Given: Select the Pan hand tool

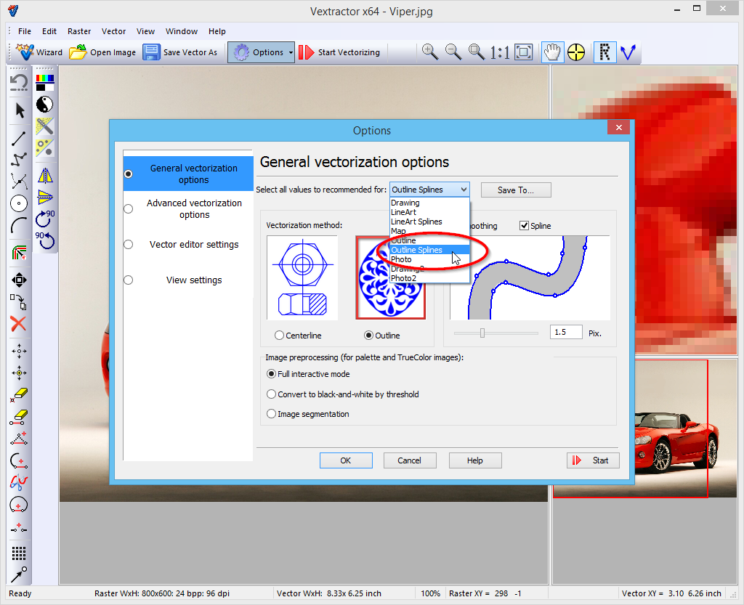Looking at the screenshot, I should coord(553,52).
